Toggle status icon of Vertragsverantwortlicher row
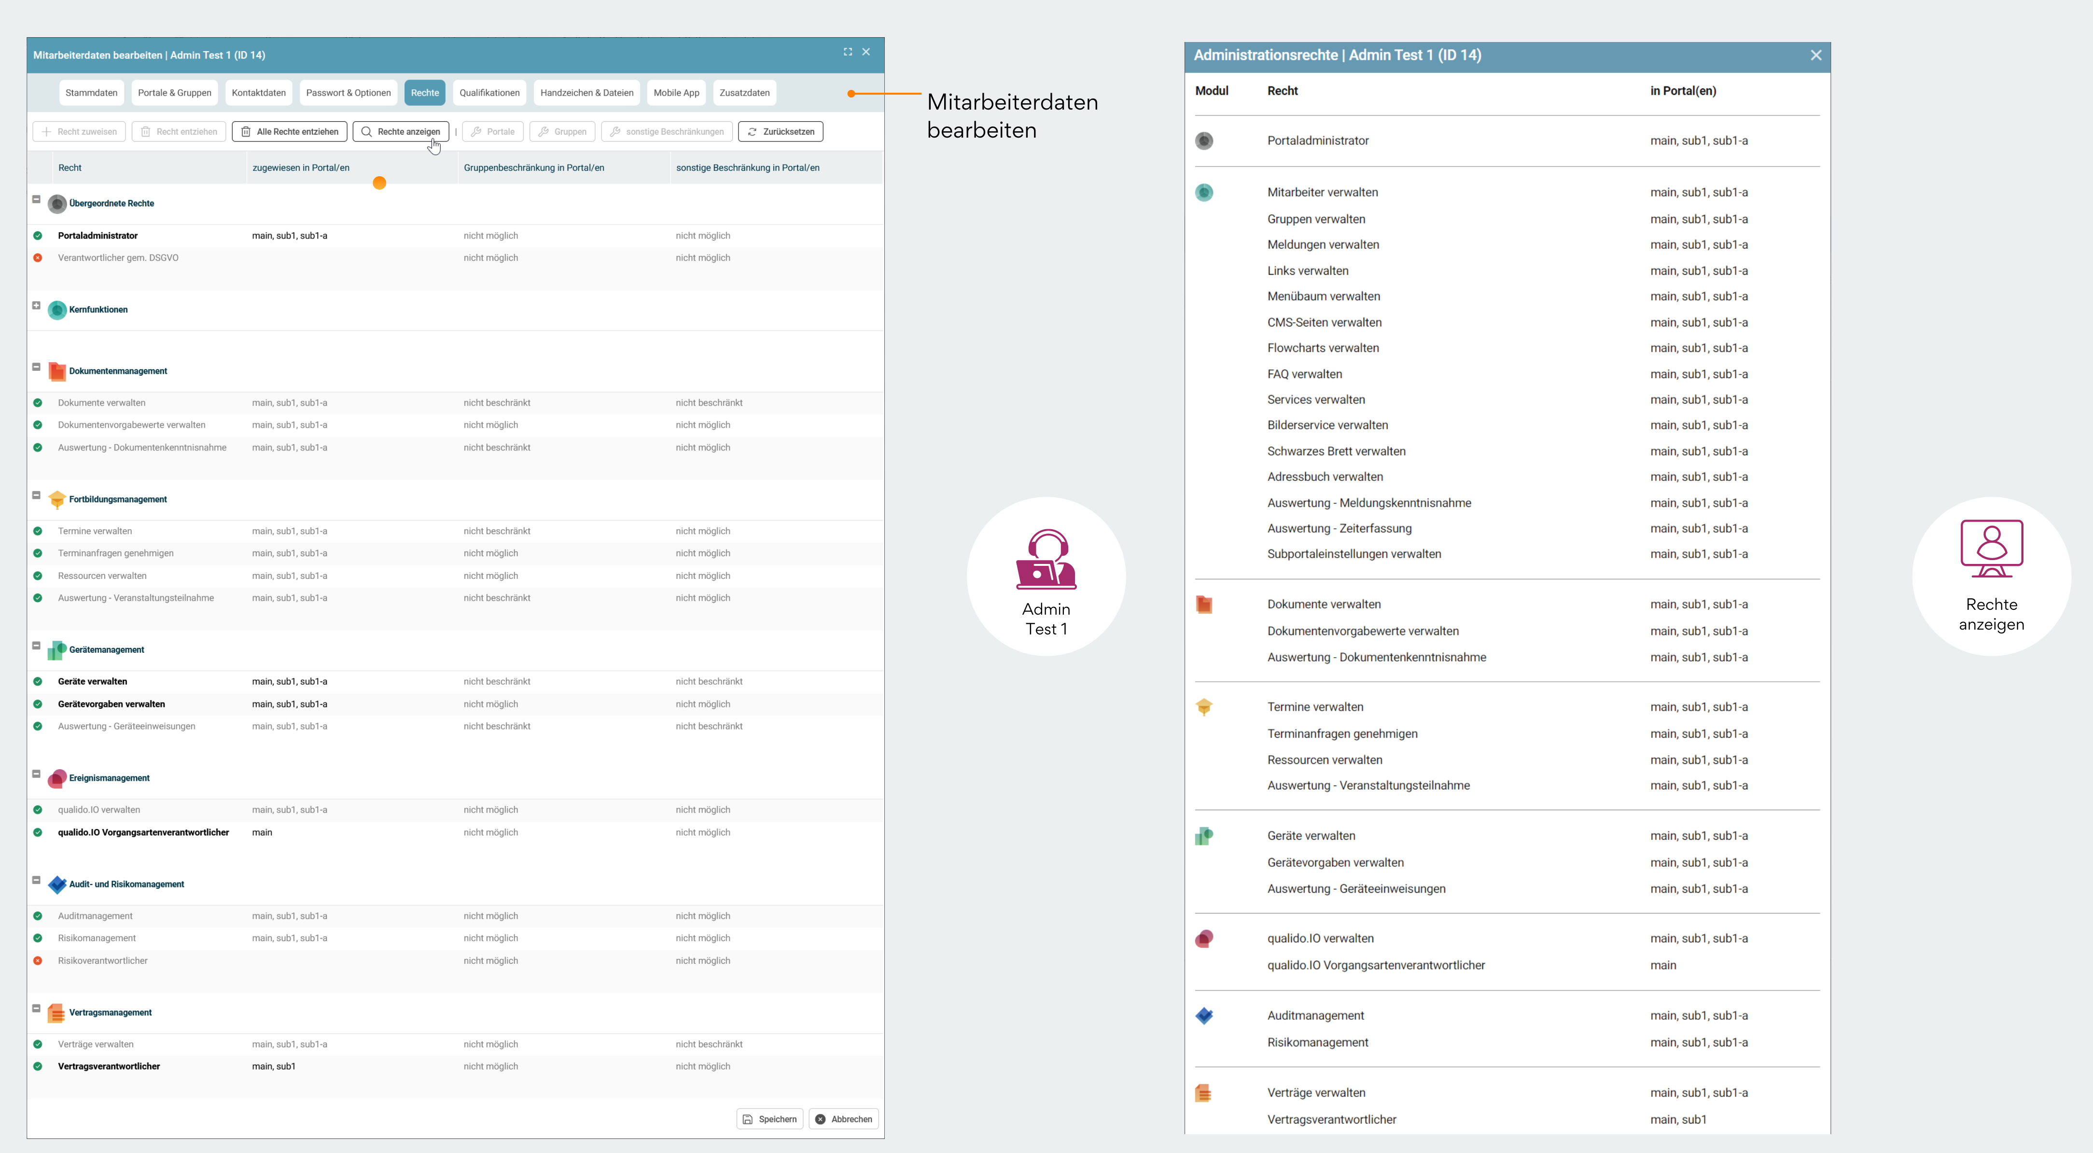This screenshot has height=1153, width=2093. 37,1066
